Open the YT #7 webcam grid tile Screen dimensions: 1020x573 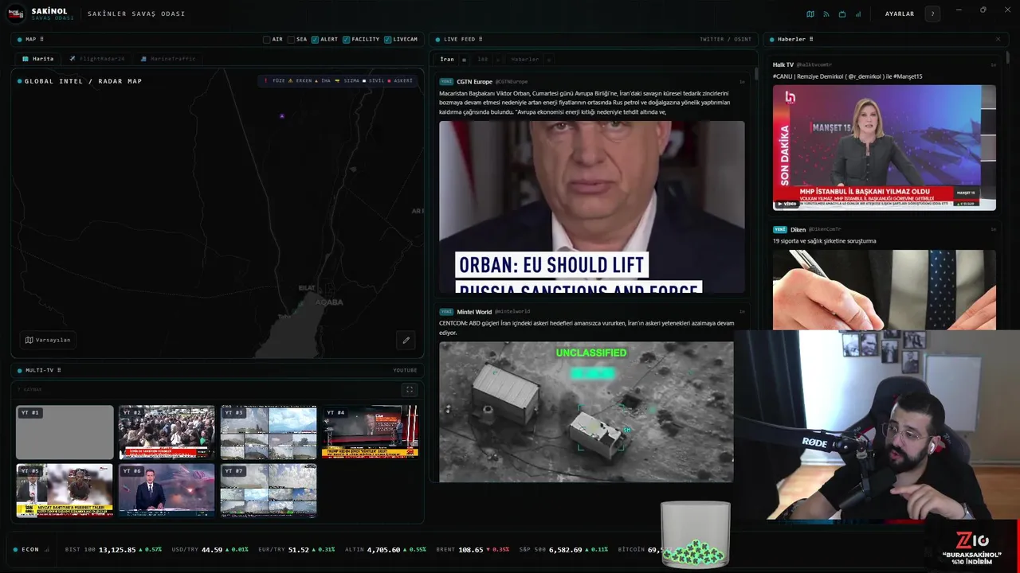tap(269, 490)
